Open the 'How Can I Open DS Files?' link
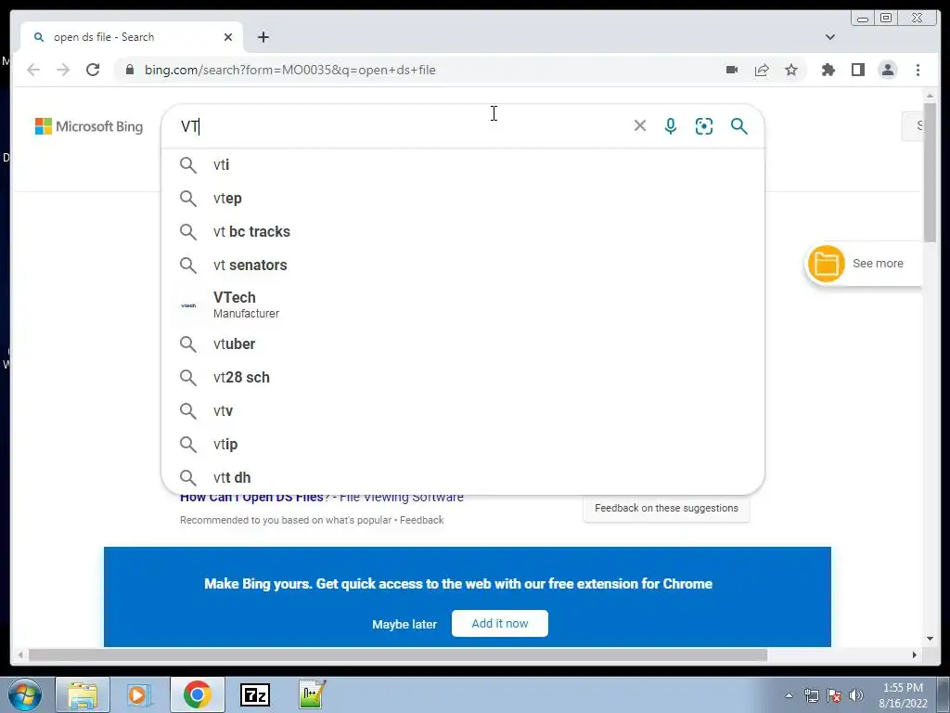The height and width of the screenshot is (713, 950). (x=322, y=499)
